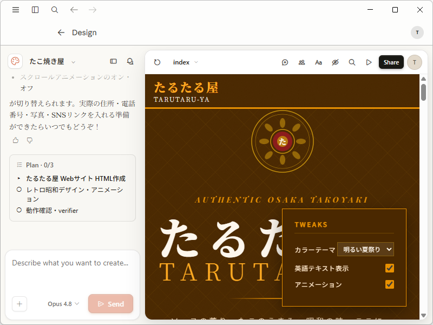This screenshot has width=433, height=325.
Task: Collapse the chat panel layout icon
Action: [x=113, y=61]
